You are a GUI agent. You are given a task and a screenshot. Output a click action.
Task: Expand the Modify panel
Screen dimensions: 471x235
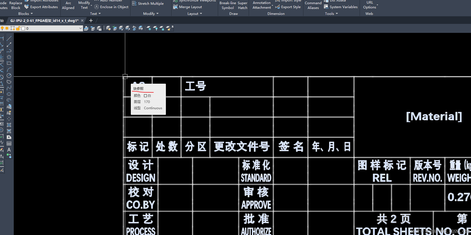[x=151, y=14]
